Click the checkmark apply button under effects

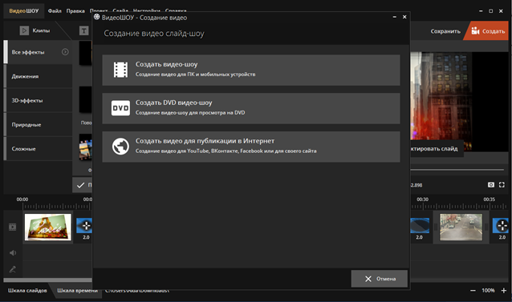point(81,185)
